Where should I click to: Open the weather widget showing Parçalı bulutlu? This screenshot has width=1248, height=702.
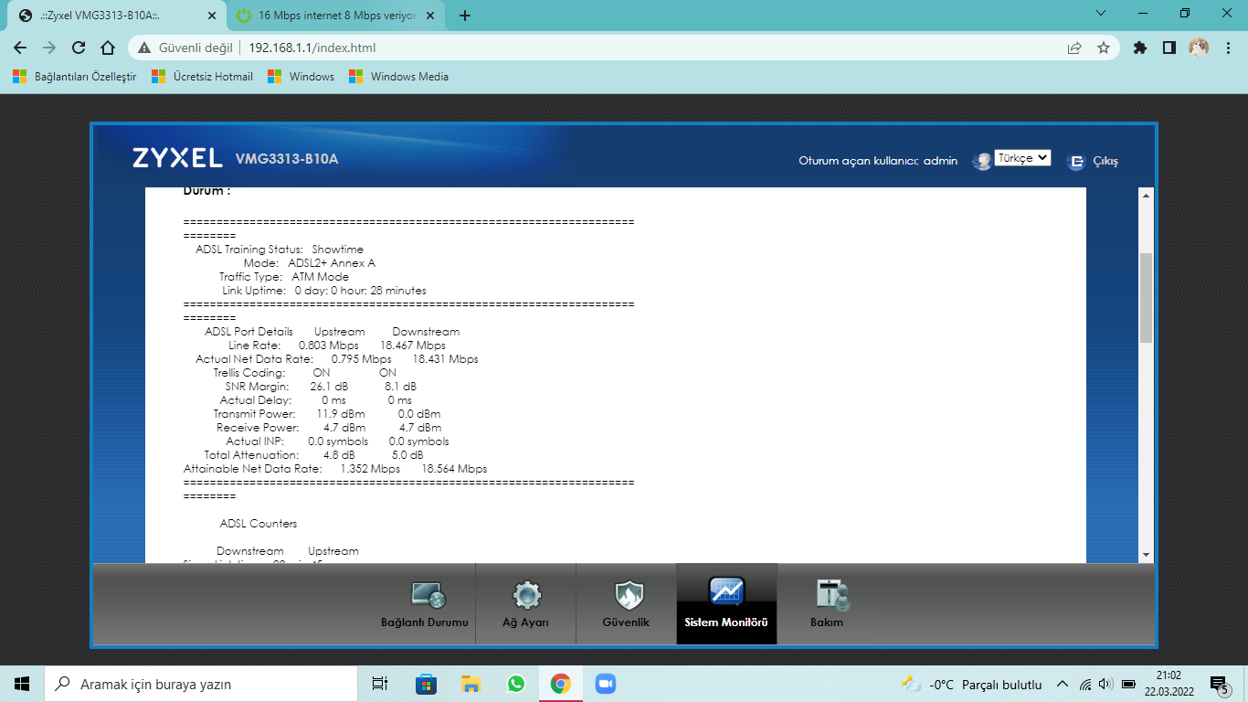coord(971,684)
